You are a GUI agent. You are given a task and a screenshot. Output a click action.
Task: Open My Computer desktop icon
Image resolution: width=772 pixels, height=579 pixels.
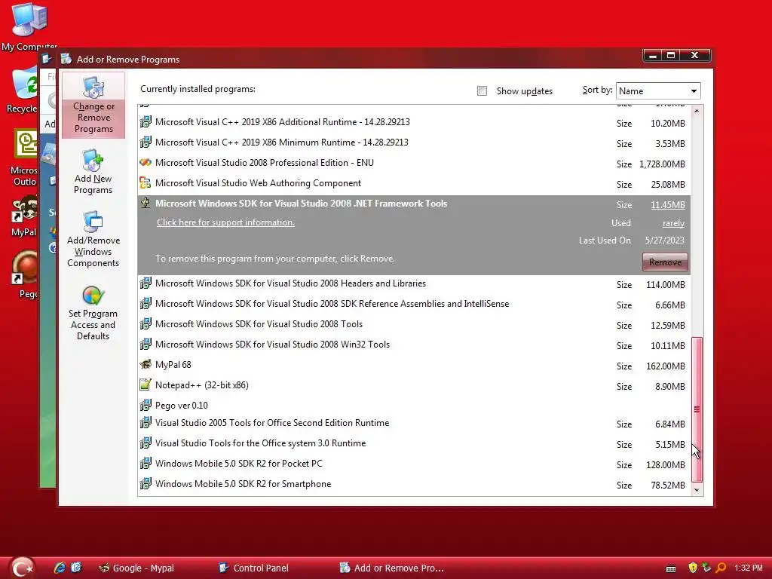coord(29,27)
